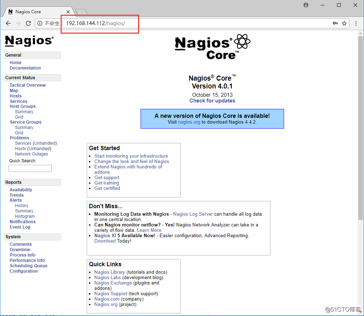Open Grid under Host Groups
364x316 pixels.
point(19,117)
